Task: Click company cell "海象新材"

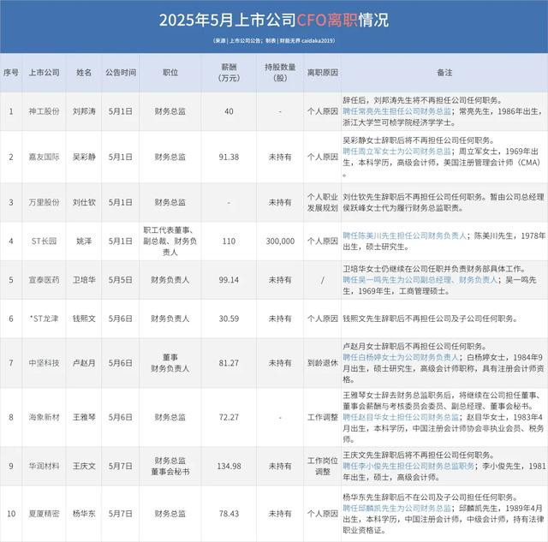Action: [44, 417]
